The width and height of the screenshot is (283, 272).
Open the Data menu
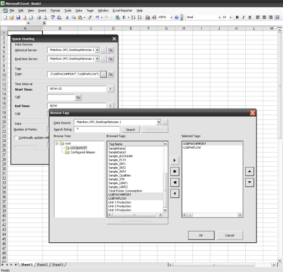(x=79, y=11)
